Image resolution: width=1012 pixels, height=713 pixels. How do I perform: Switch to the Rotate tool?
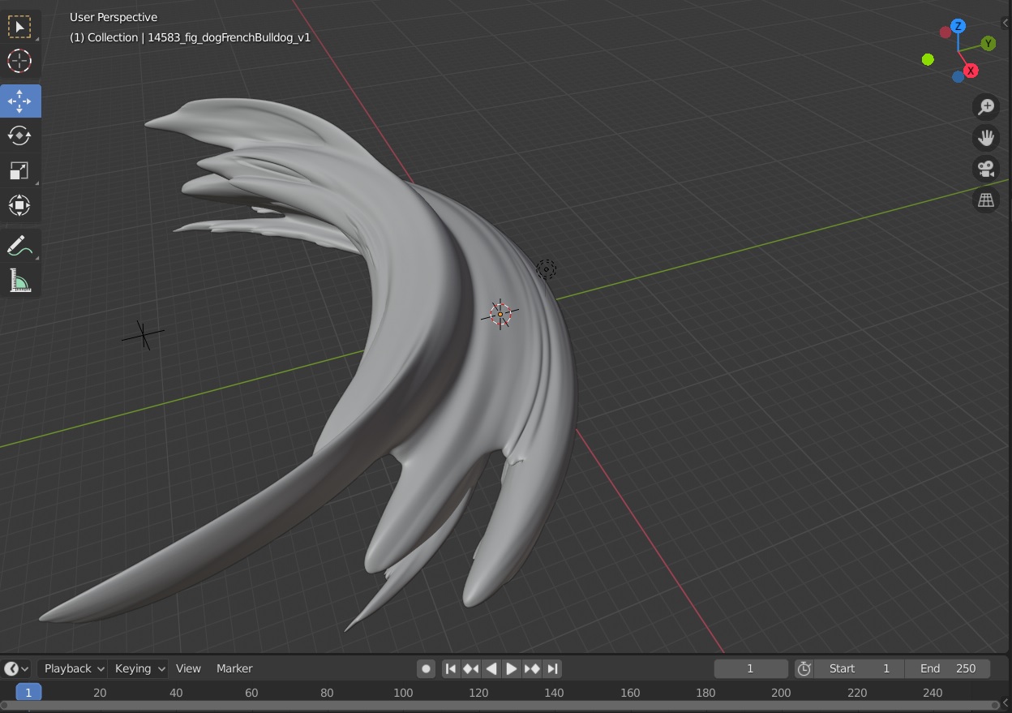[19, 135]
